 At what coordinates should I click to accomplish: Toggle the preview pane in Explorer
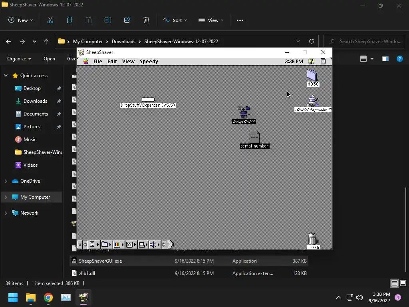click(x=385, y=59)
